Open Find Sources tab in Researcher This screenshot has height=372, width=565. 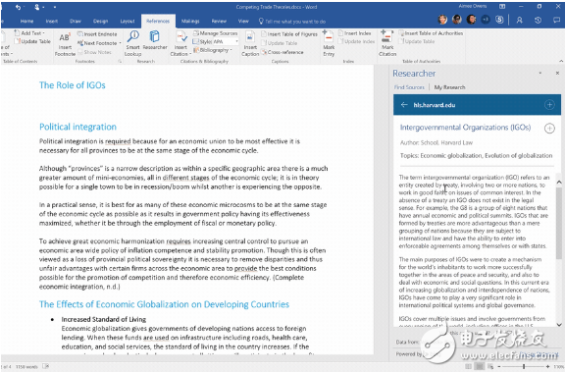click(409, 87)
